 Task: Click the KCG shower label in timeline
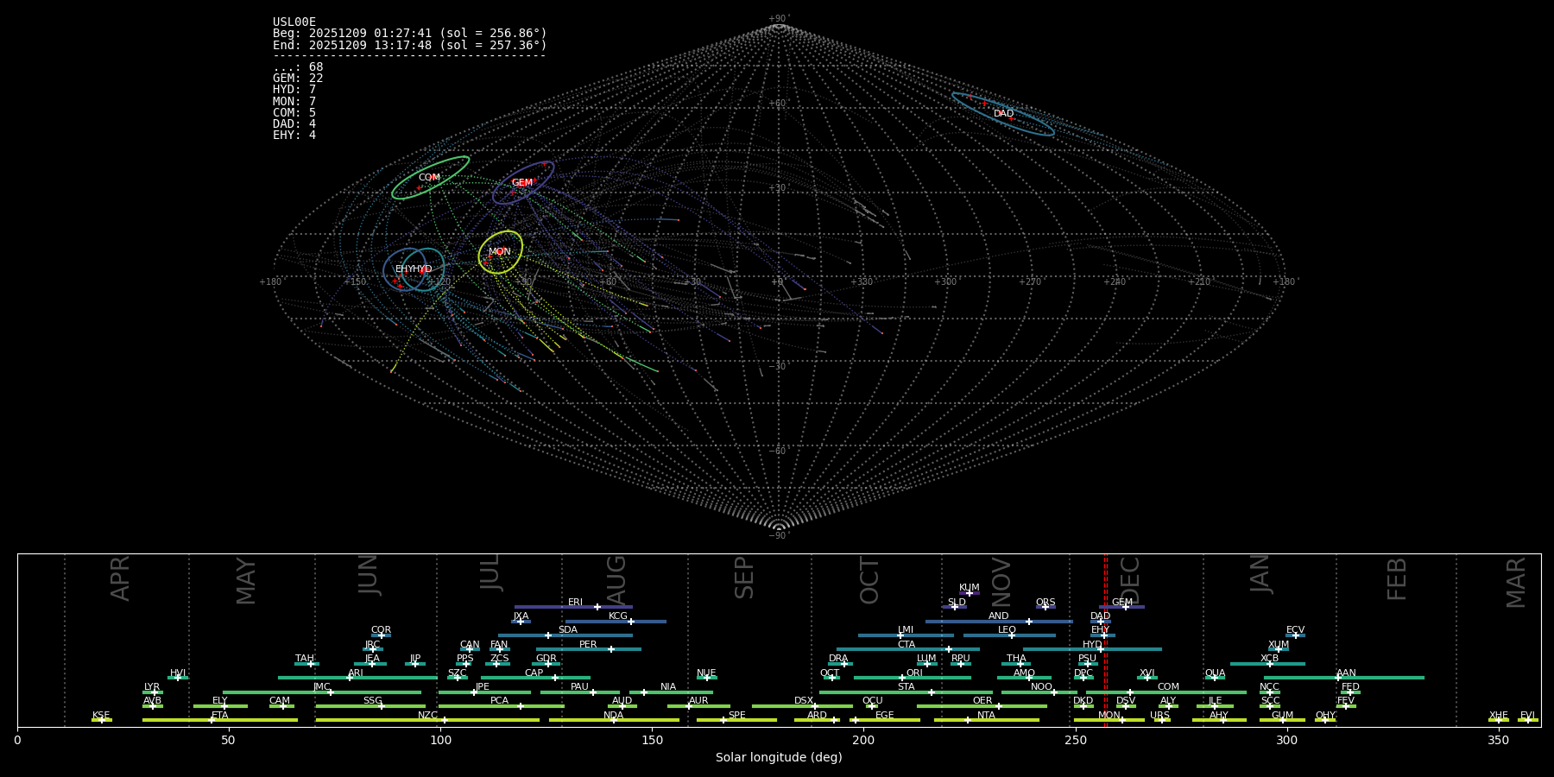click(x=618, y=616)
